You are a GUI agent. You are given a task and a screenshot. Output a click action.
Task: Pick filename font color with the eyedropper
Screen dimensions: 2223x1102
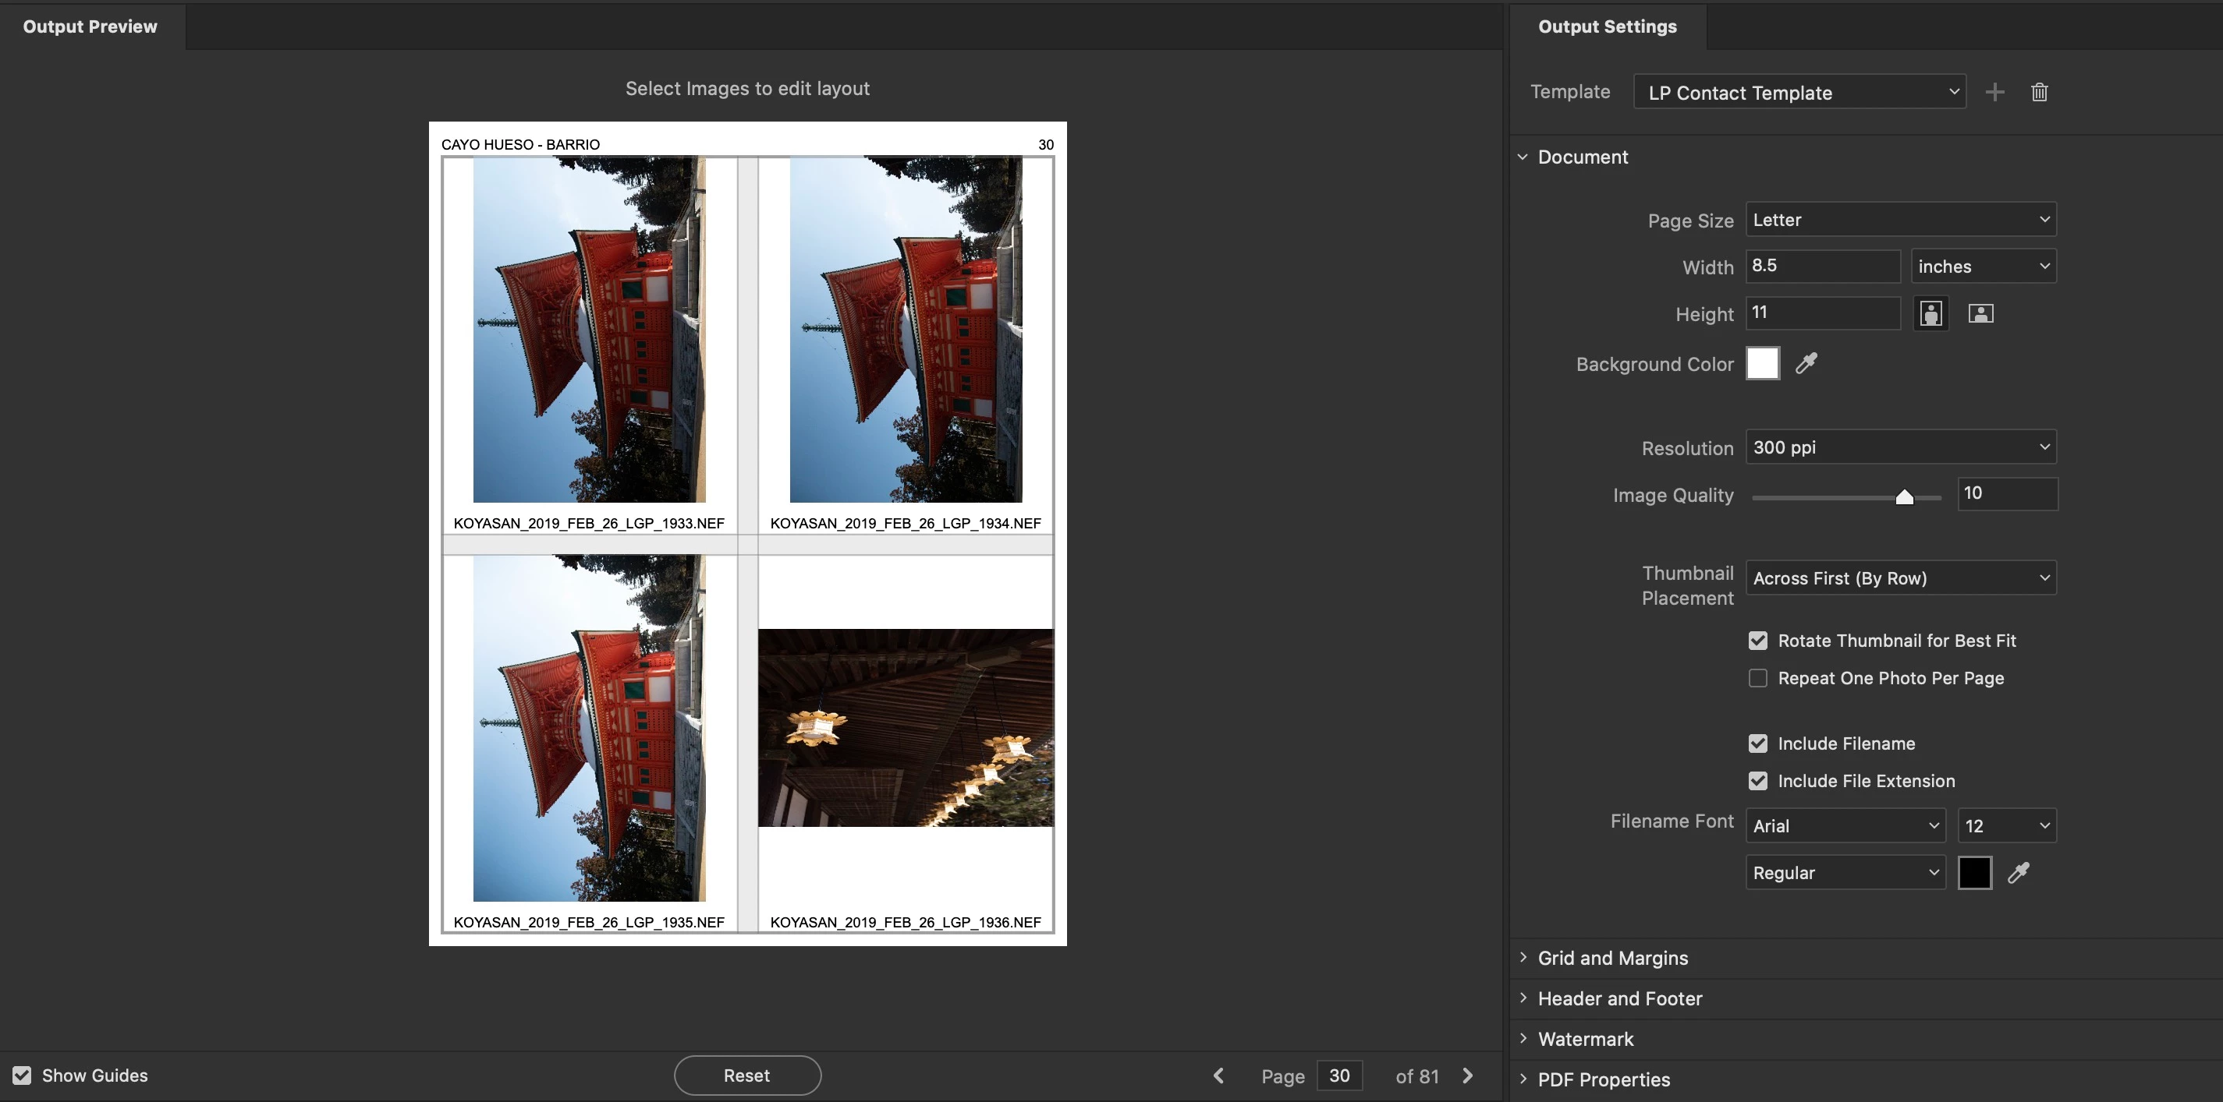coord(2019,873)
